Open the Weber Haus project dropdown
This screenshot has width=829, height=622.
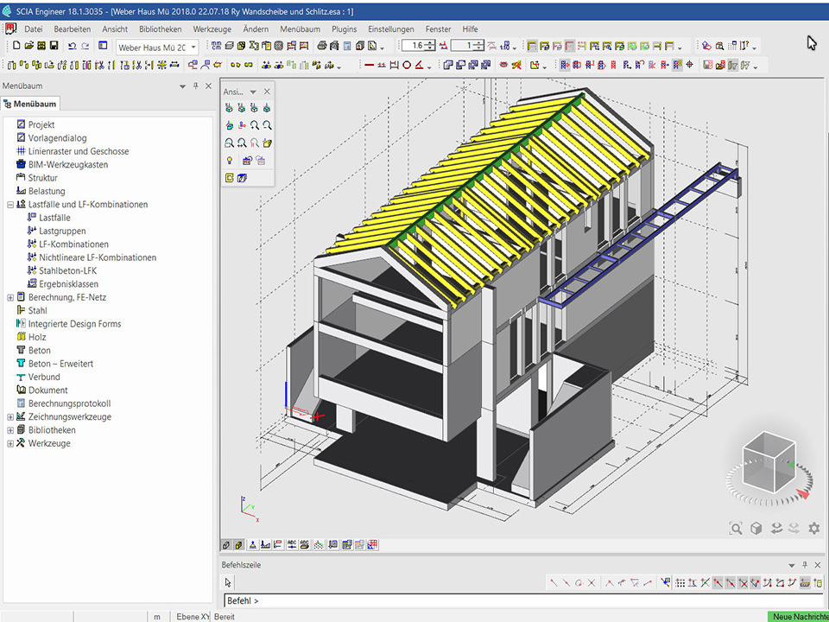click(x=193, y=48)
